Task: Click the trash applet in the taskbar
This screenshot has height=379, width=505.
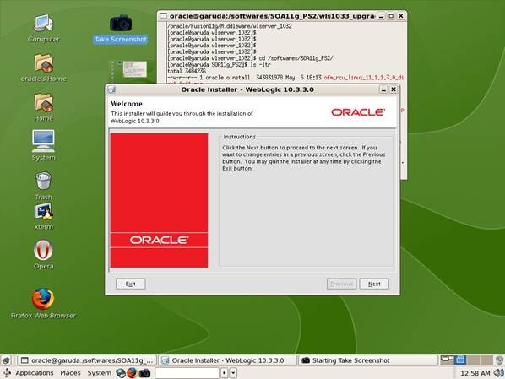Action: (x=500, y=360)
